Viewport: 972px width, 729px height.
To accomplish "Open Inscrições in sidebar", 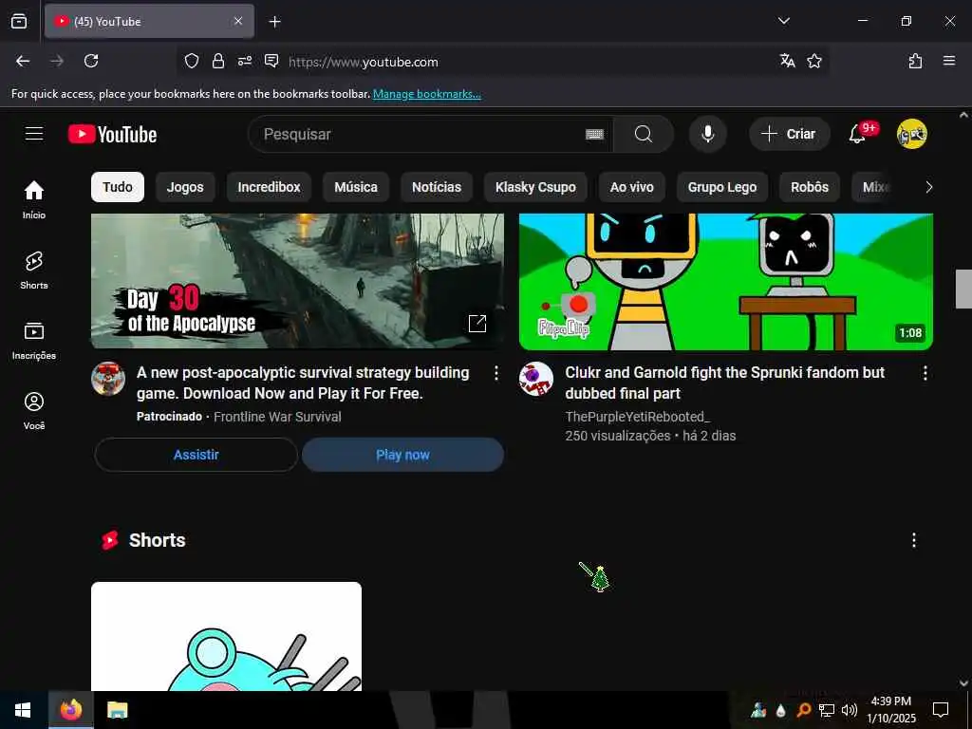I will tap(34, 341).
